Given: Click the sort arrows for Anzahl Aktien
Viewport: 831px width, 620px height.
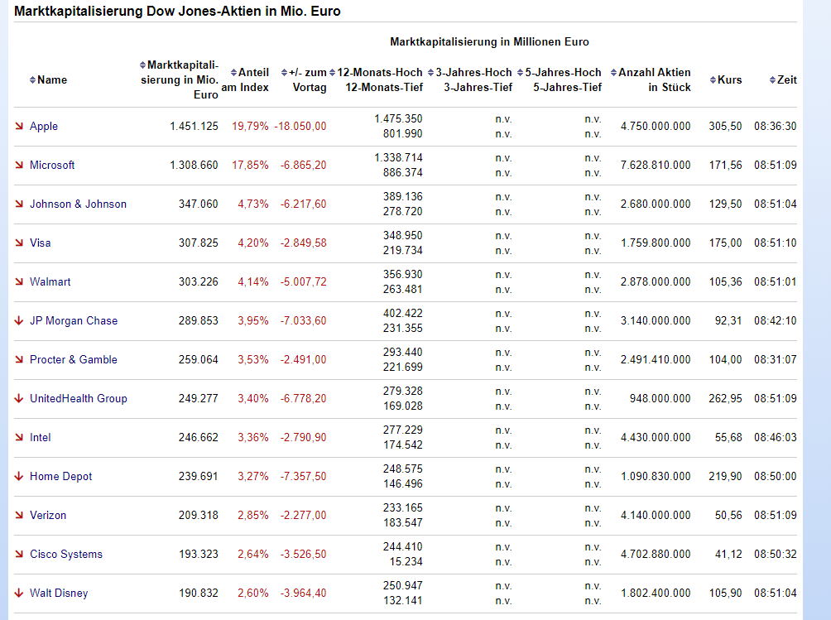Looking at the screenshot, I should tap(612, 72).
